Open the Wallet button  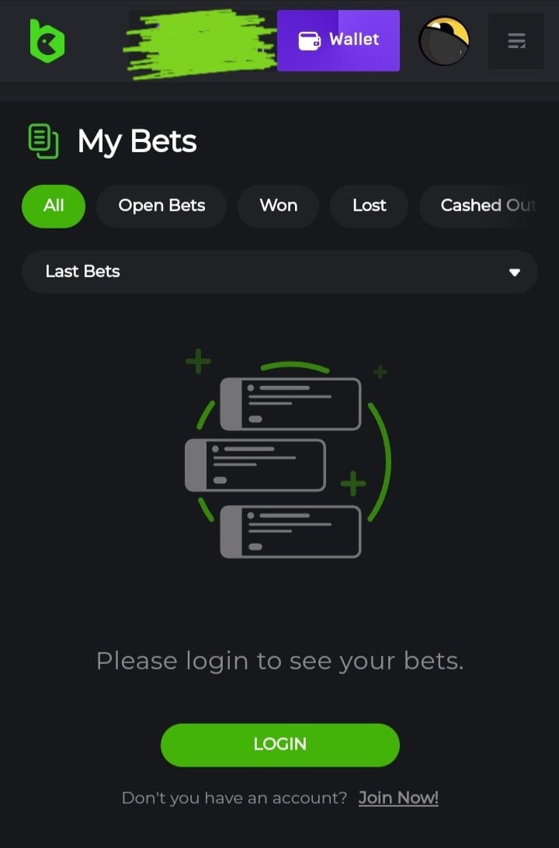339,40
